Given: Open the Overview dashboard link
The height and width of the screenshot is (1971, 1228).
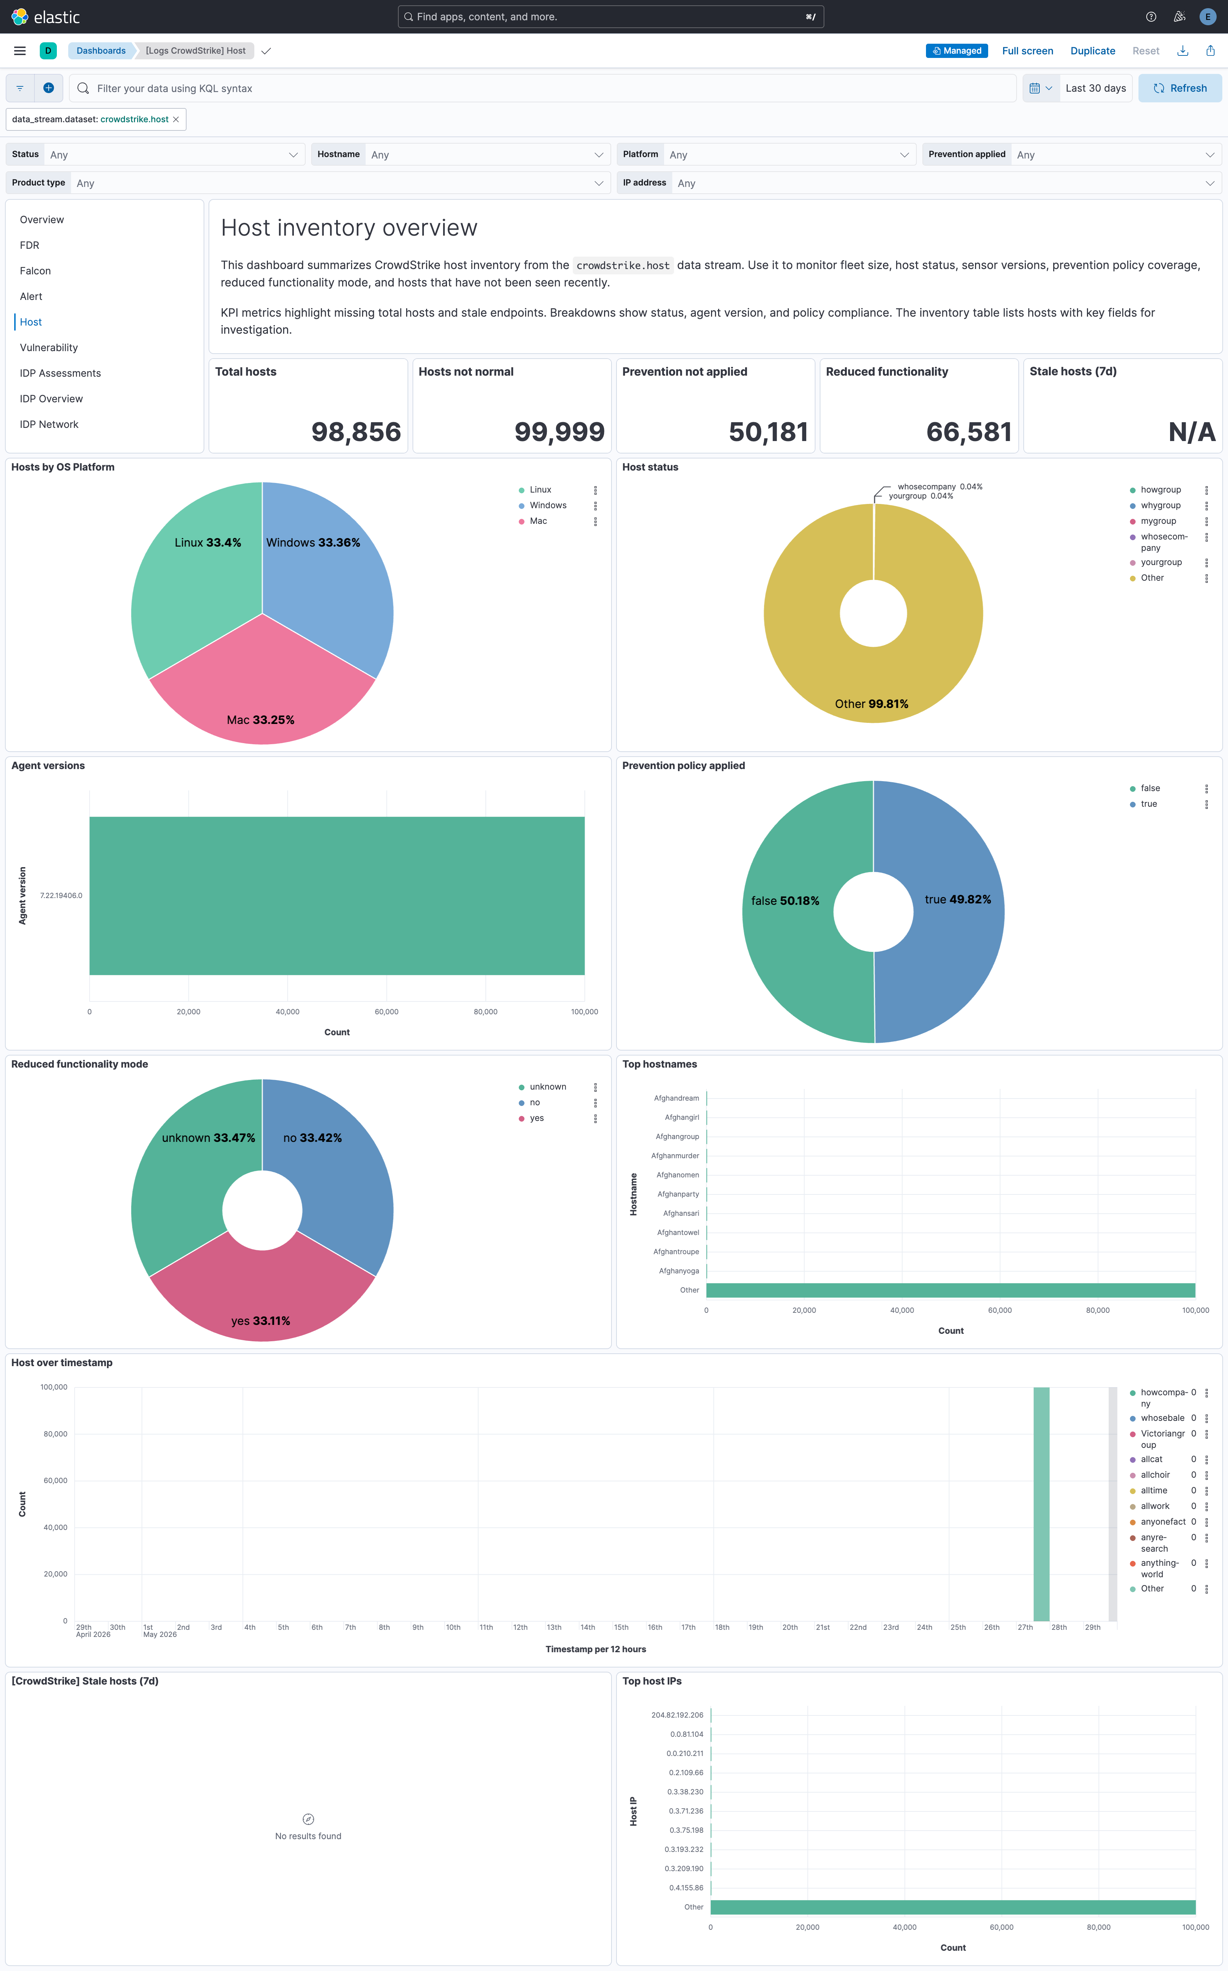Looking at the screenshot, I should [42, 220].
